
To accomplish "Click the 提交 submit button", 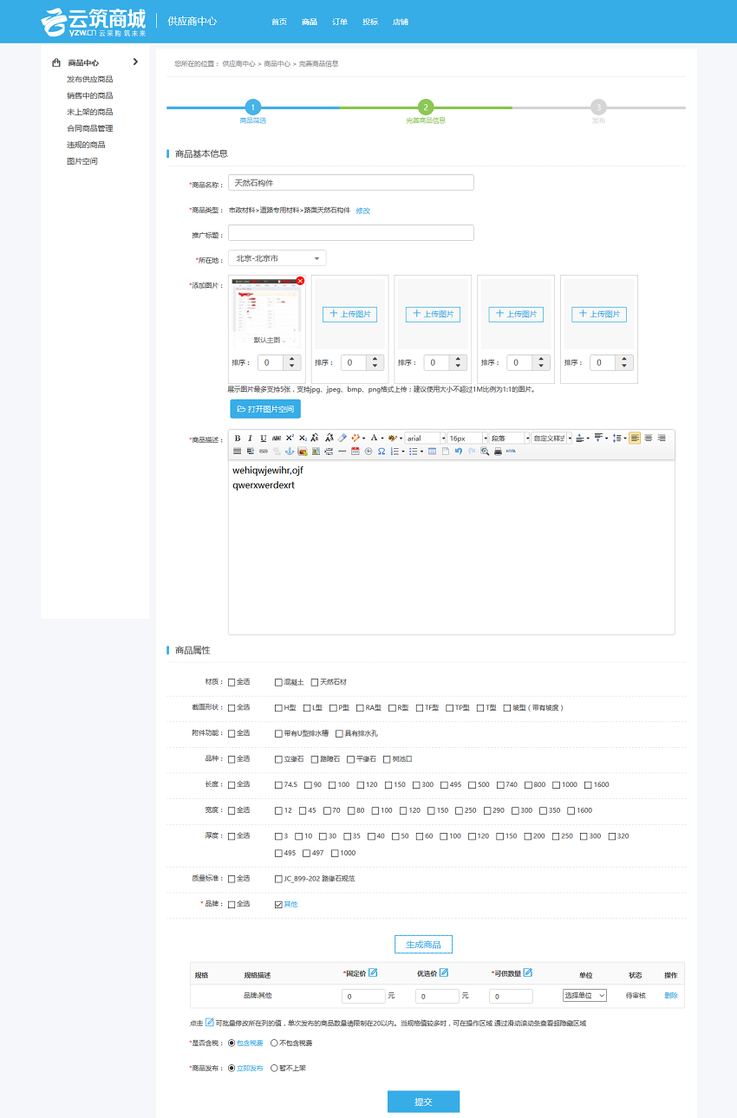I will pyautogui.click(x=423, y=1102).
